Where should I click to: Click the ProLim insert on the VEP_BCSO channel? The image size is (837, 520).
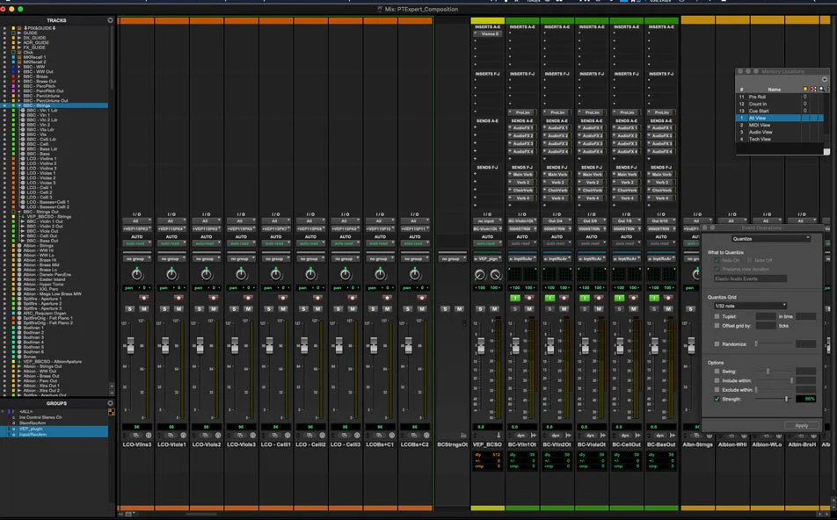coord(522,112)
